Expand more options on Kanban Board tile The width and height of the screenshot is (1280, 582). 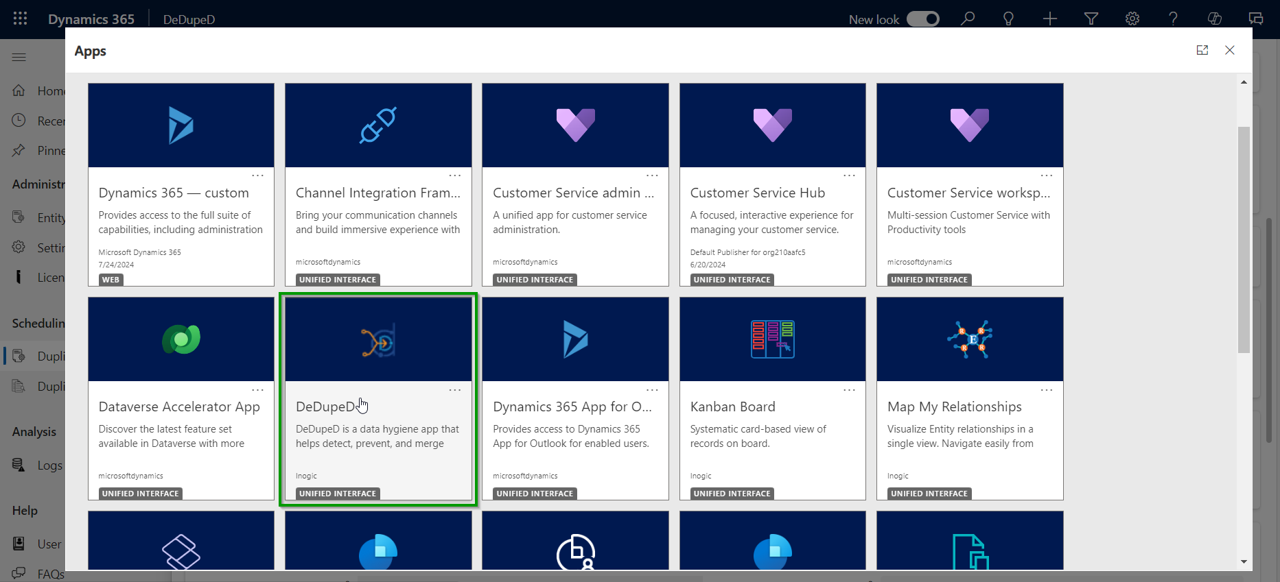click(849, 389)
